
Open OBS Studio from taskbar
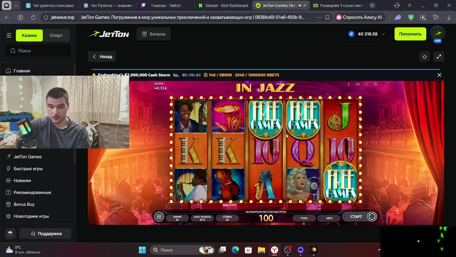(287, 250)
